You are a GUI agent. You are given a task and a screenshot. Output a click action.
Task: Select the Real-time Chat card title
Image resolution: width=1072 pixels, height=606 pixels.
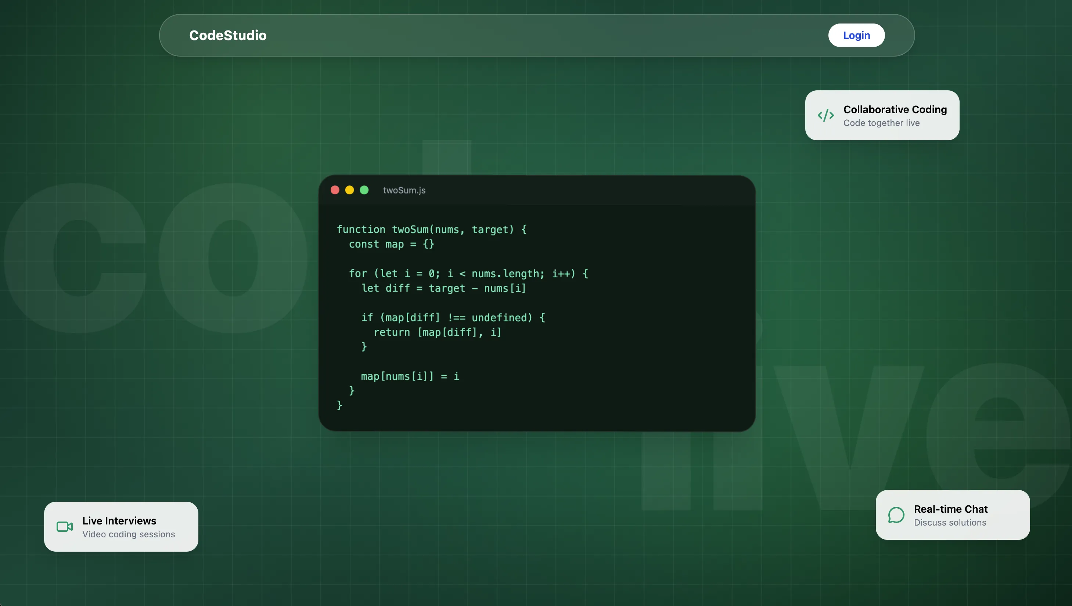coord(950,509)
